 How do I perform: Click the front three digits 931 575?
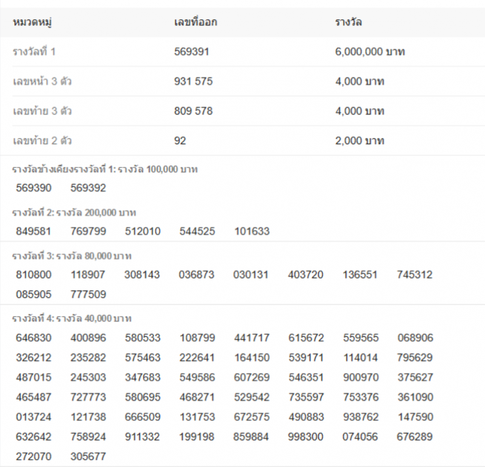pos(193,81)
